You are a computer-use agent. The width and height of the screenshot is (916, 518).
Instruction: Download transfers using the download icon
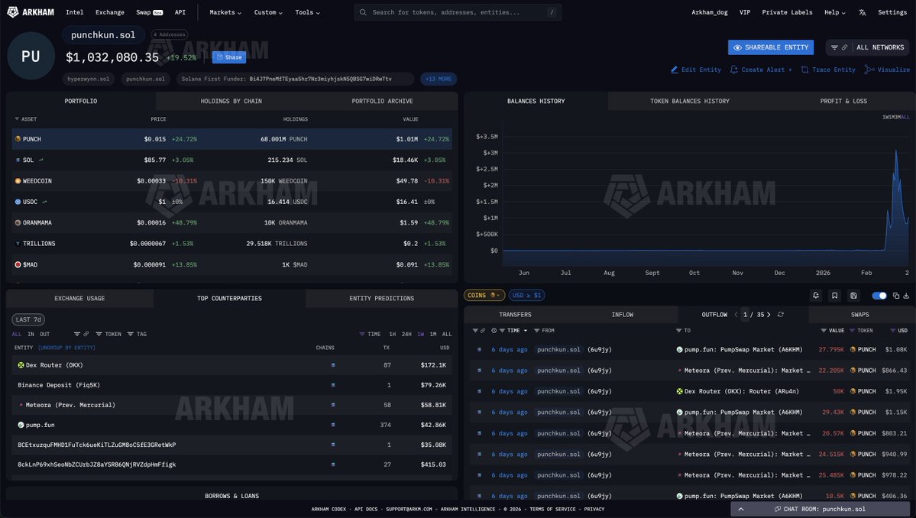906,296
